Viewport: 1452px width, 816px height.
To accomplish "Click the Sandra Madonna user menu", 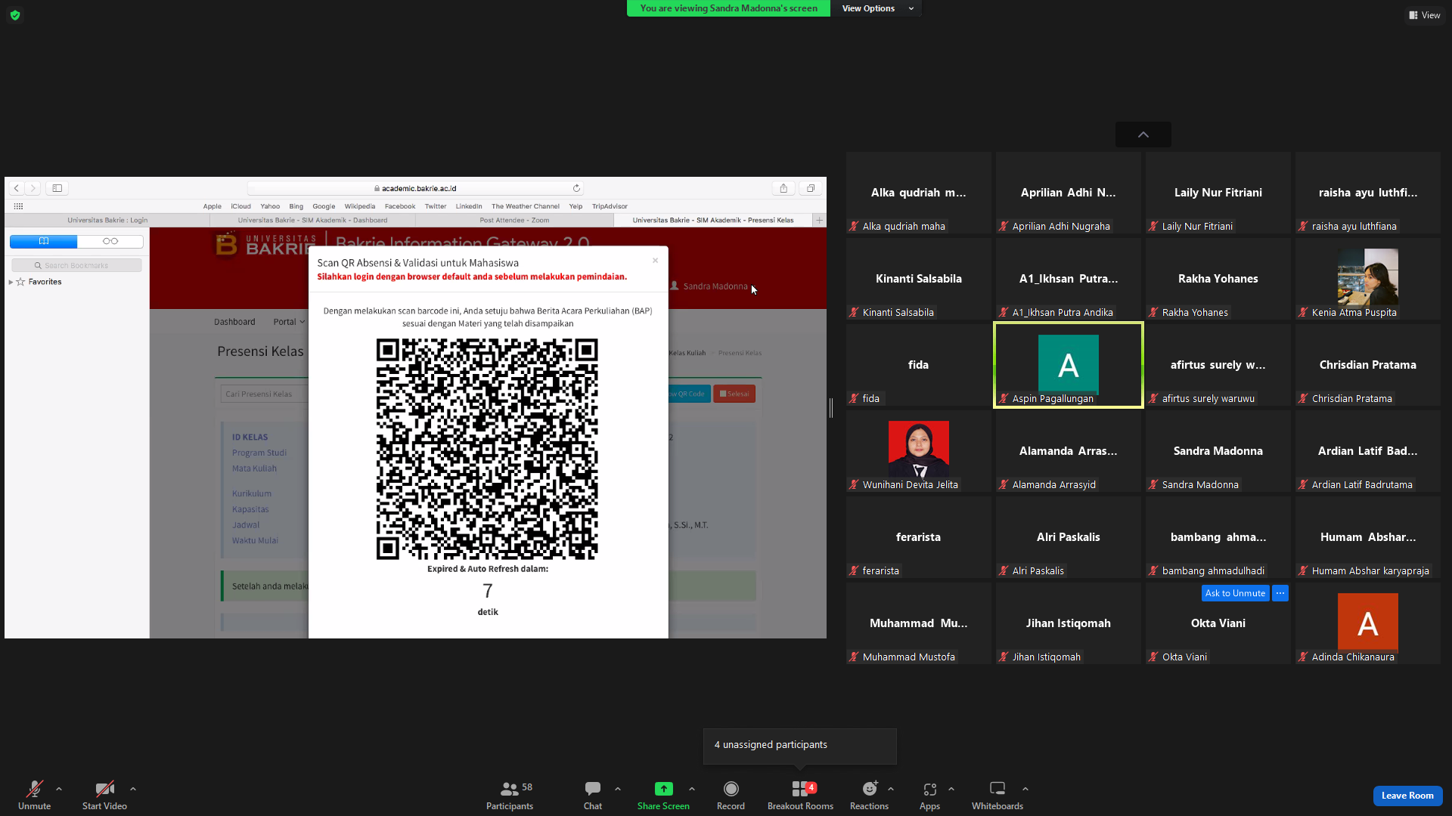I will [x=709, y=286].
